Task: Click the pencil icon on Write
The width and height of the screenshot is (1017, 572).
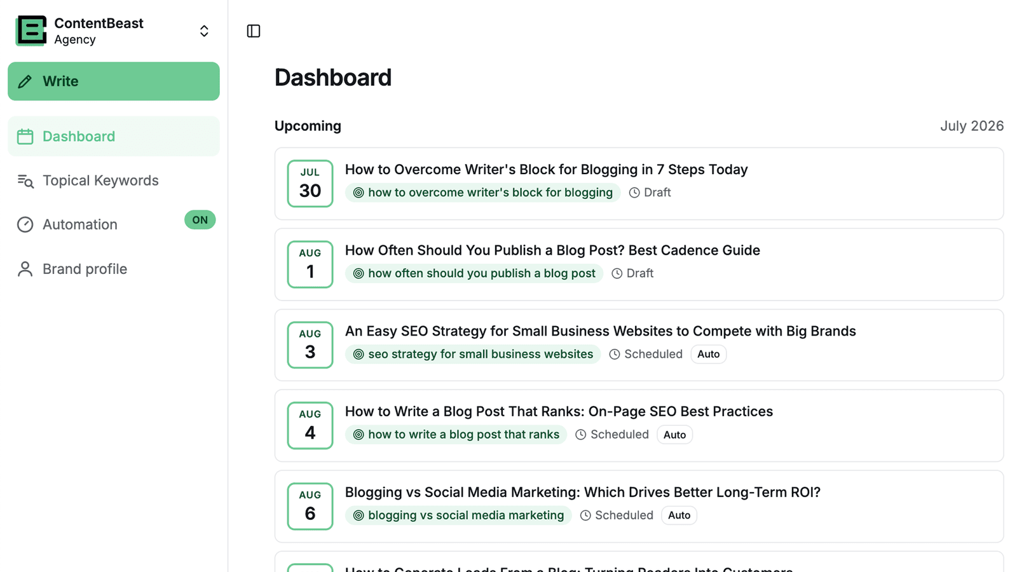Action: click(25, 81)
